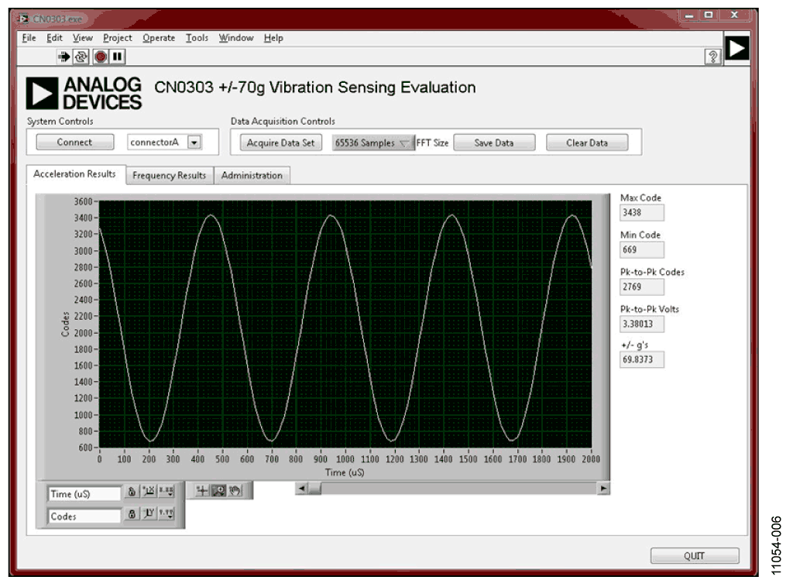The height and width of the screenshot is (587, 793).
Task: Switch to the Frequency Results tab
Action: 169,176
